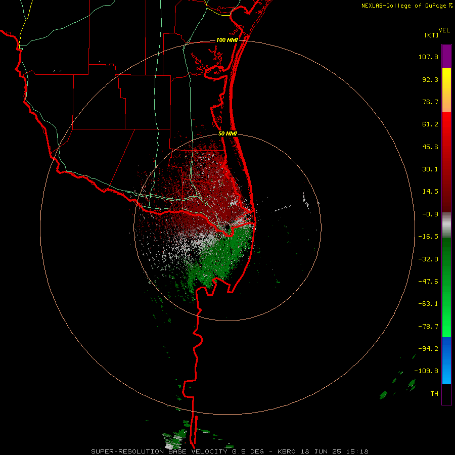Click the -16.5 legend value
Screen dimensions: 455x455
[428, 237]
